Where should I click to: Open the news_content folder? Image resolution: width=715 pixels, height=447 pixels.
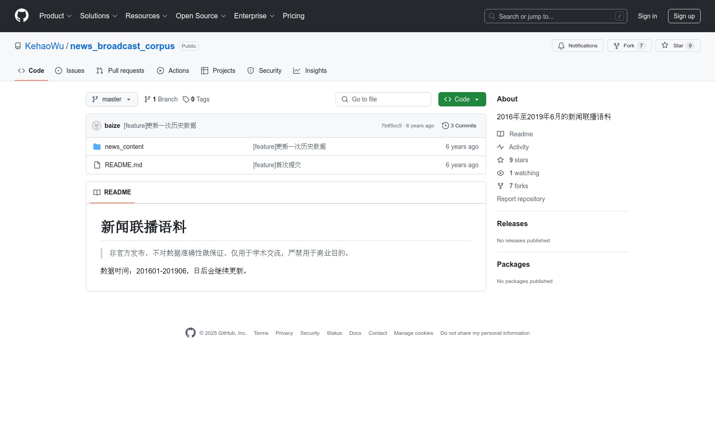[x=124, y=147]
